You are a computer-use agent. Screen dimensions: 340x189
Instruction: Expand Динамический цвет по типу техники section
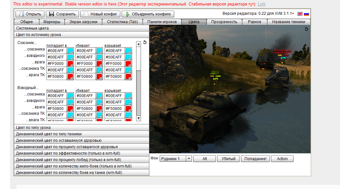[82, 134]
